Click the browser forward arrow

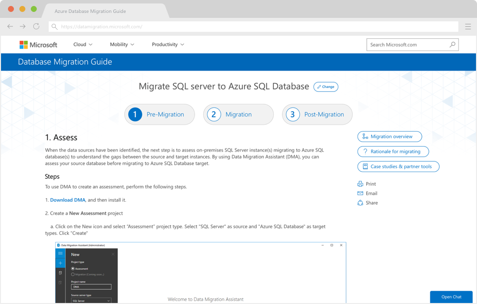[23, 26]
